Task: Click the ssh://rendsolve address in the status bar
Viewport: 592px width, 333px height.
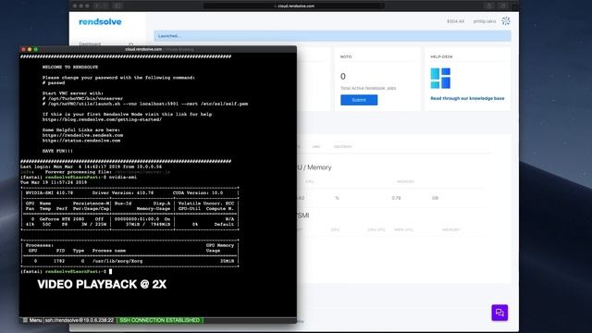Action: 80,320
